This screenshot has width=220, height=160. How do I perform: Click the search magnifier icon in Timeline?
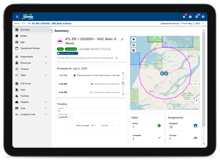[x=59, y=111]
